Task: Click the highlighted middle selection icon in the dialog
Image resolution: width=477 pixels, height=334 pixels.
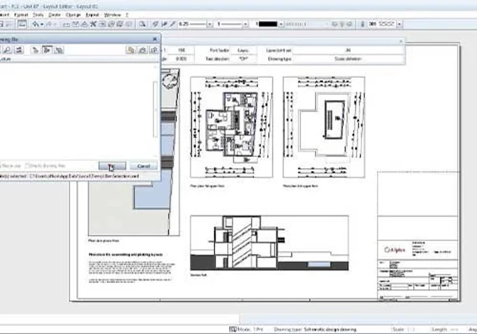Action: tap(47, 50)
